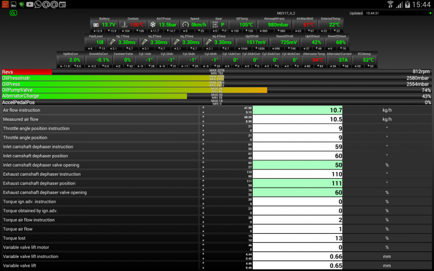
Task: Tap the Battery gauge icon
Action: tap(95, 25)
